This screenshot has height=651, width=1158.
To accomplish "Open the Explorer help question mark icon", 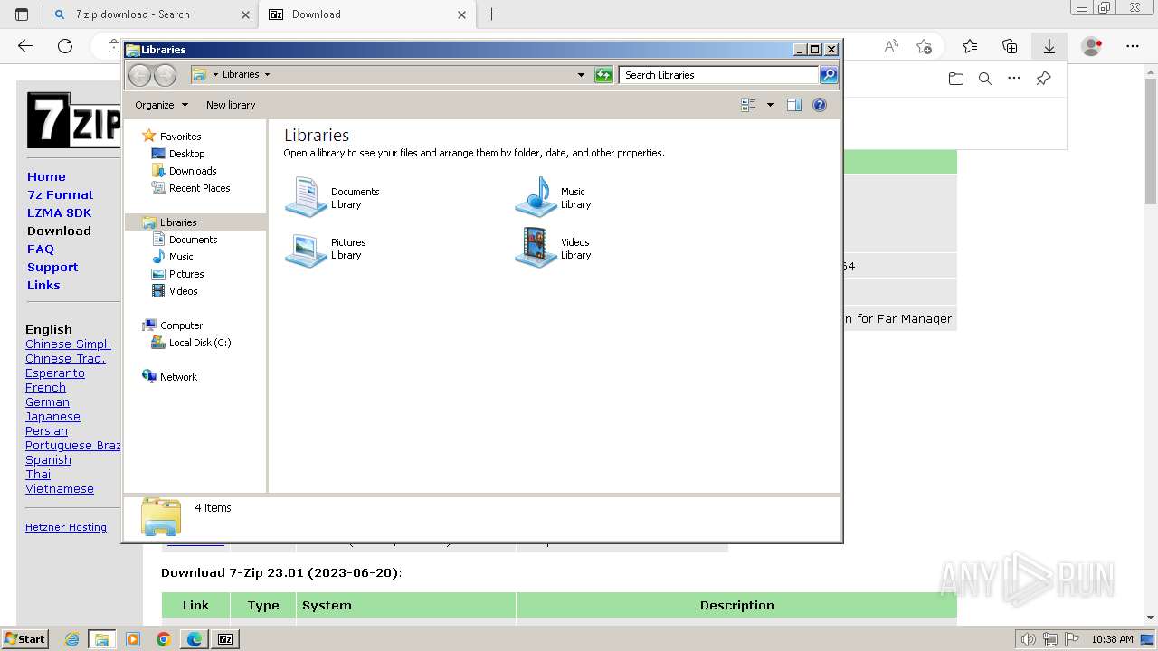I will pyautogui.click(x=820, y=105).
